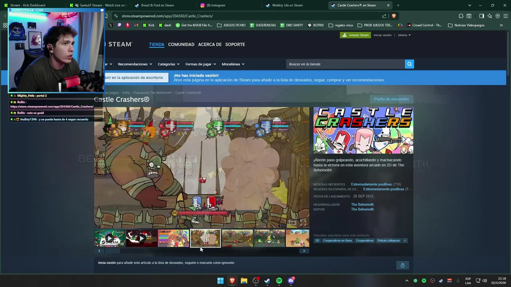The height and width of the screenshot is (287, 511).
Task: Open the SUGERENCIAS sheet bookmark
Action: click(263, 25)
